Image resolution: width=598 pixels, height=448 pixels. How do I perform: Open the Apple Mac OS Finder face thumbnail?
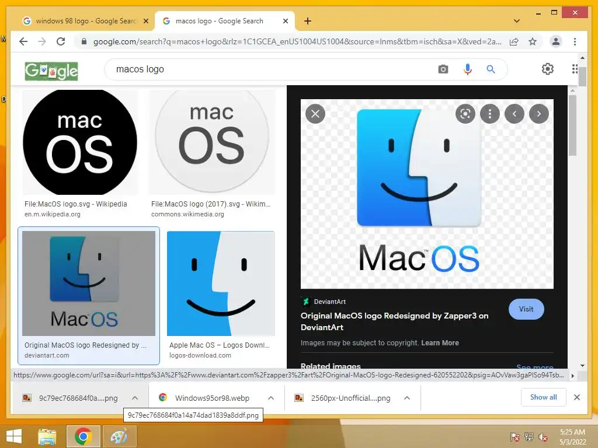[x=221, y=283]
